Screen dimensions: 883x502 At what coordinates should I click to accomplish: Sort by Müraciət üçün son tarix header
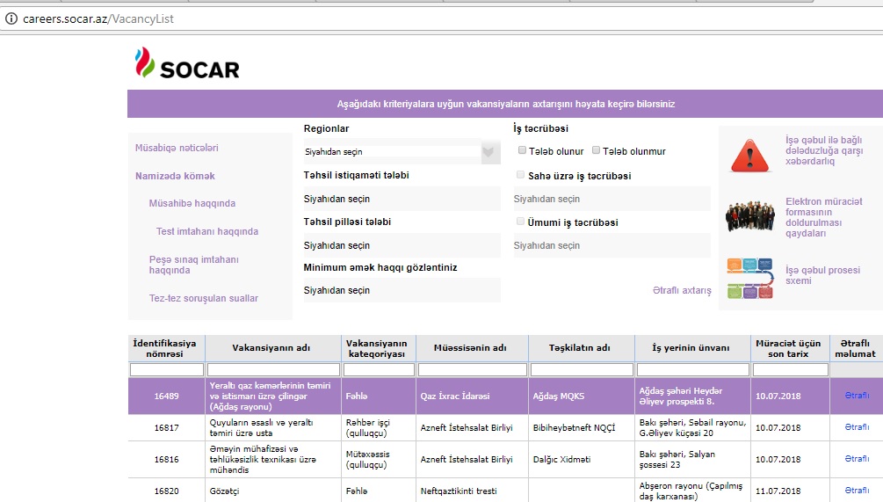click(x=790, y=348)
